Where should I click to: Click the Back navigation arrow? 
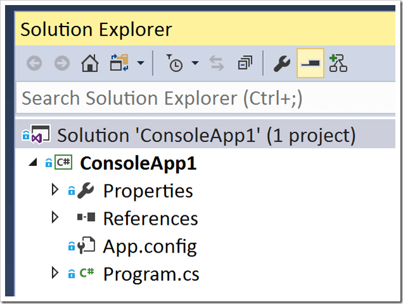34,63
